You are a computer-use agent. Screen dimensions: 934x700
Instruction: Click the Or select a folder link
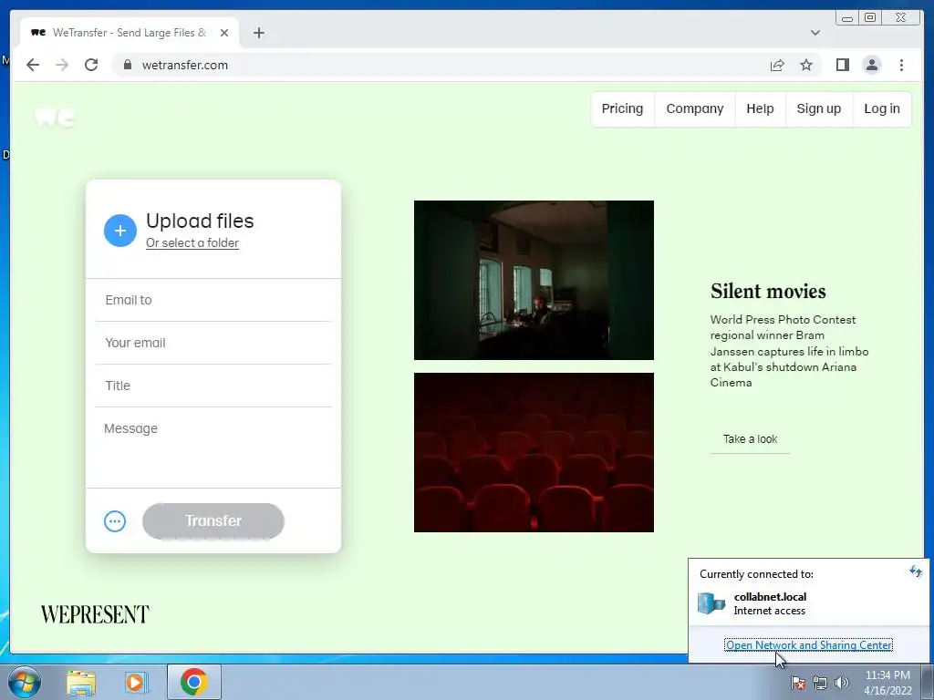(x=192, y=242)
